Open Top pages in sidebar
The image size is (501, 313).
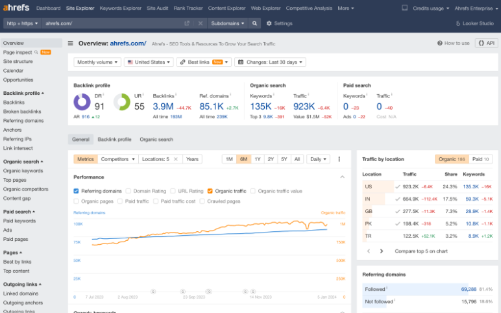pyautogui.click(x=15, y=180)
